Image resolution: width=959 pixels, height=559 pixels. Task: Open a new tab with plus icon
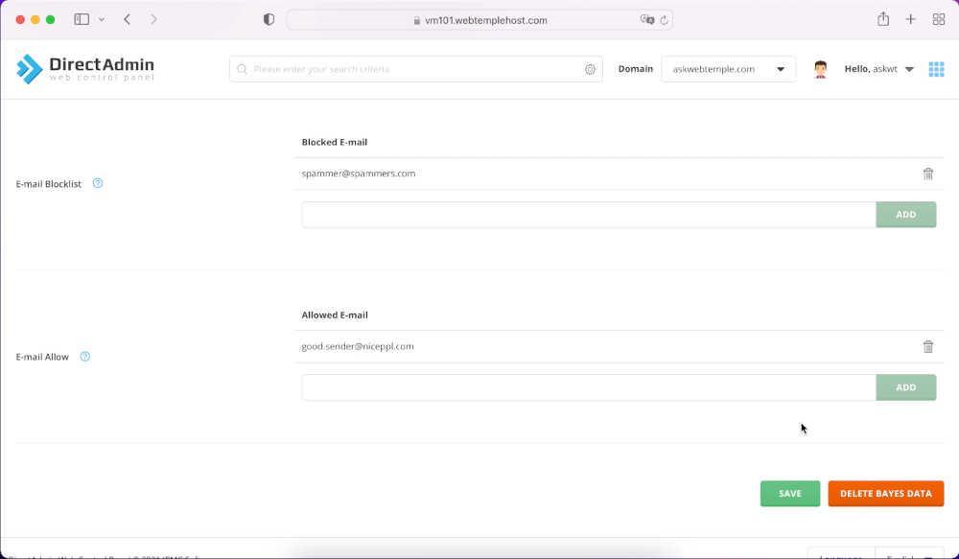pos(911,19)
